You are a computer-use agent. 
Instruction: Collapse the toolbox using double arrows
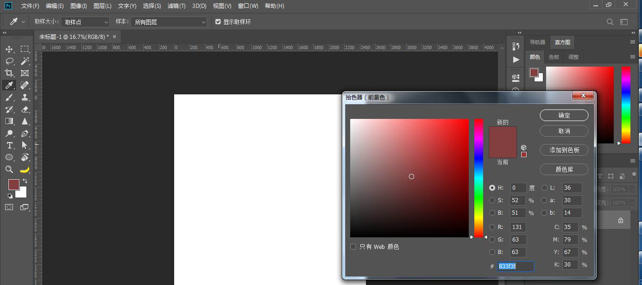click(4, 33)
